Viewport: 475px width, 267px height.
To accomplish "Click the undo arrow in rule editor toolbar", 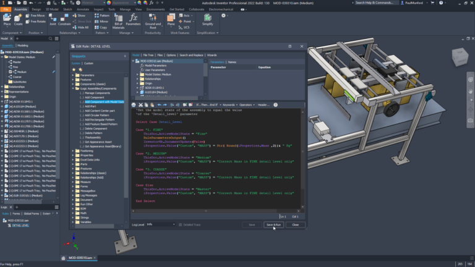I will tap(159, 104).
